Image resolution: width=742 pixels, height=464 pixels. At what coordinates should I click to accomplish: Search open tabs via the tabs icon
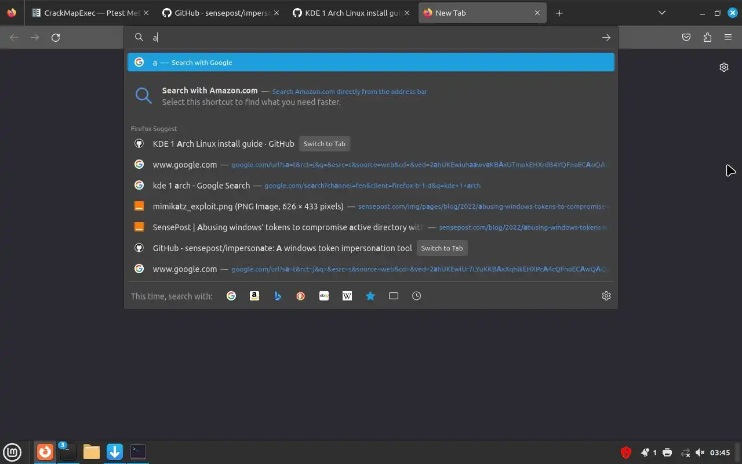tap(394, 296)
